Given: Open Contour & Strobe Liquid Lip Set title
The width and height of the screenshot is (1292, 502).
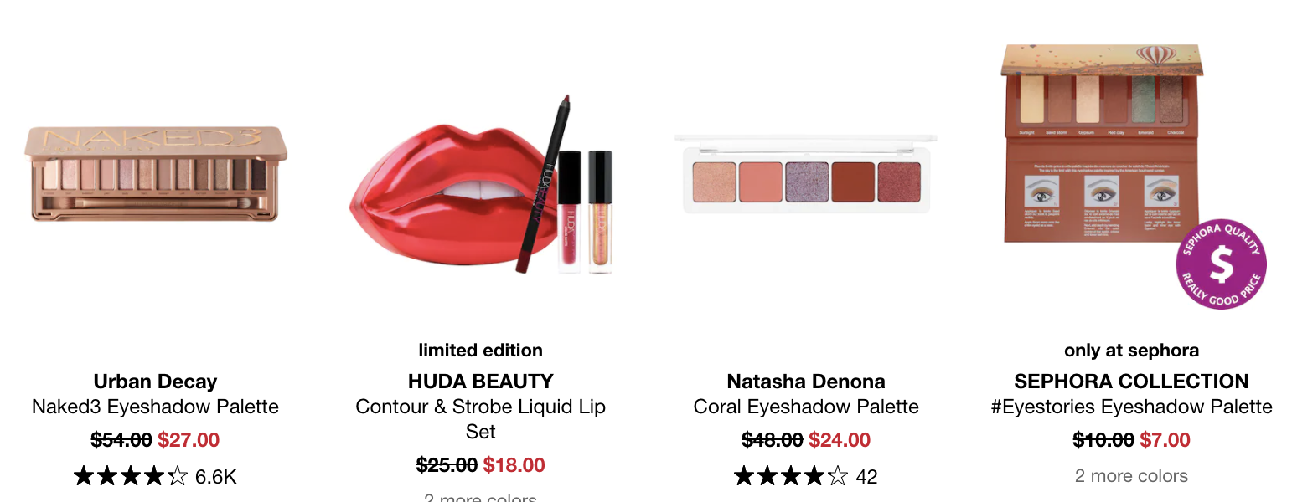Looking at the screenshot, I should [x=481, y=419].
